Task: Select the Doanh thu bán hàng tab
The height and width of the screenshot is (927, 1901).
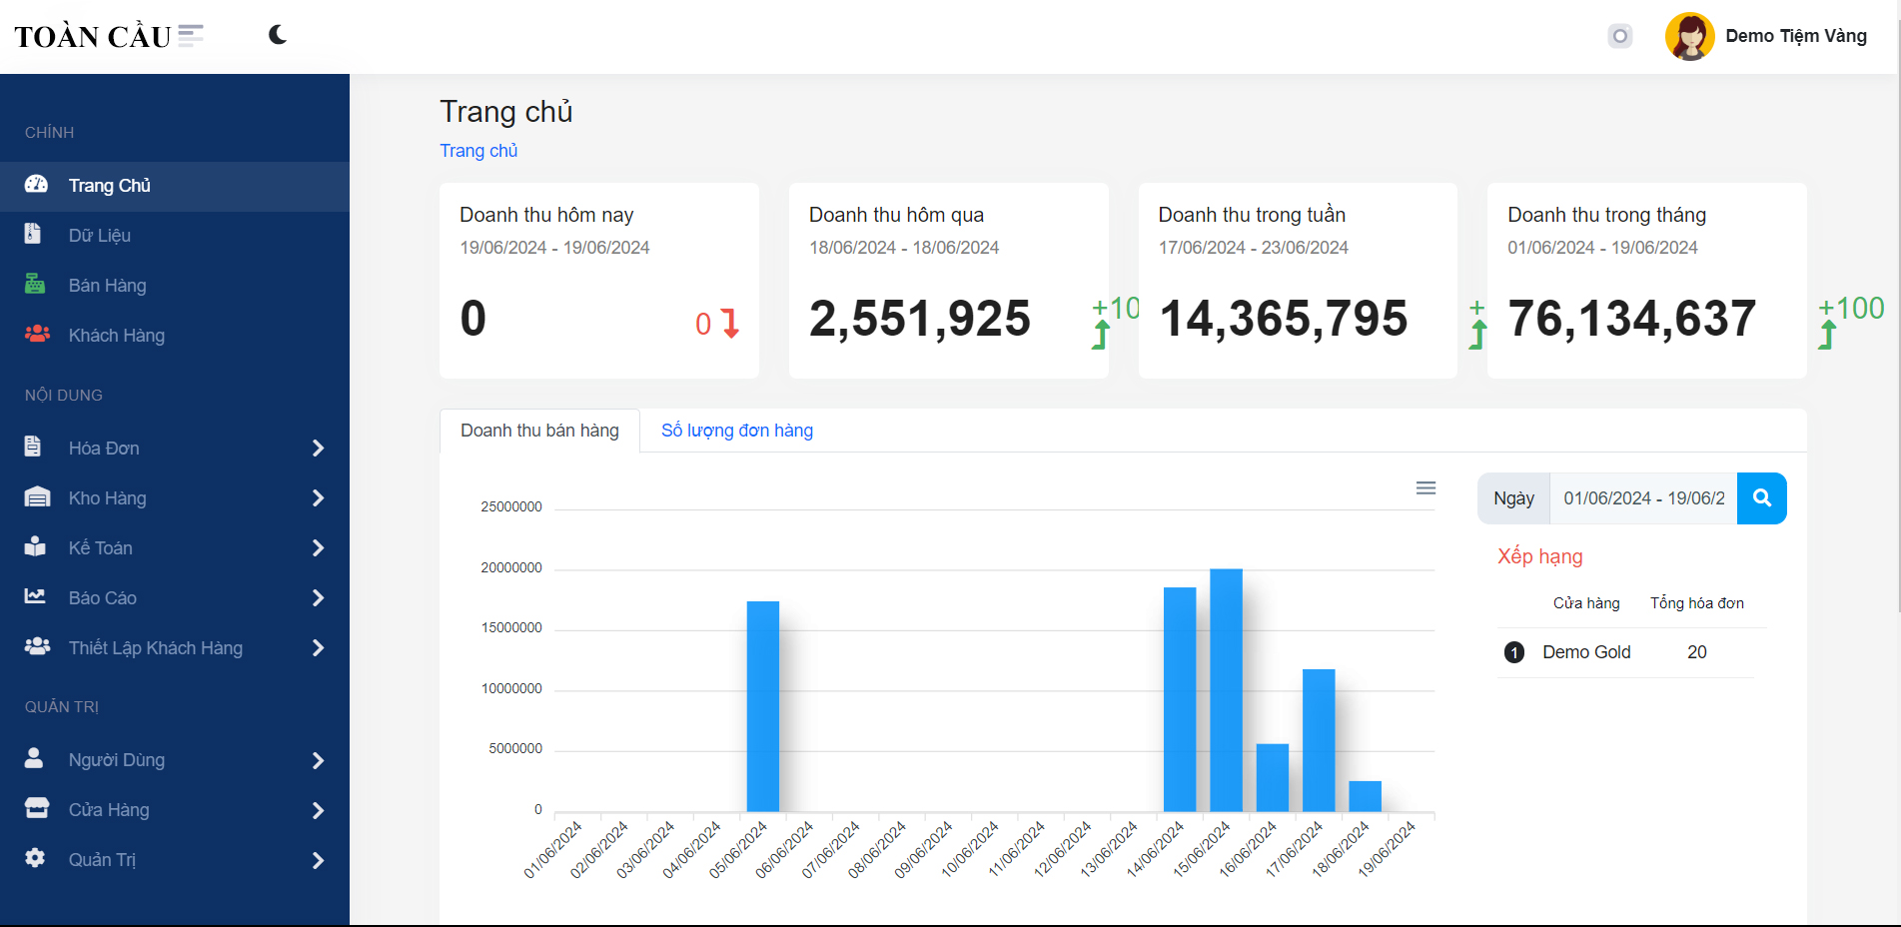Action: [x=539, y=431]
